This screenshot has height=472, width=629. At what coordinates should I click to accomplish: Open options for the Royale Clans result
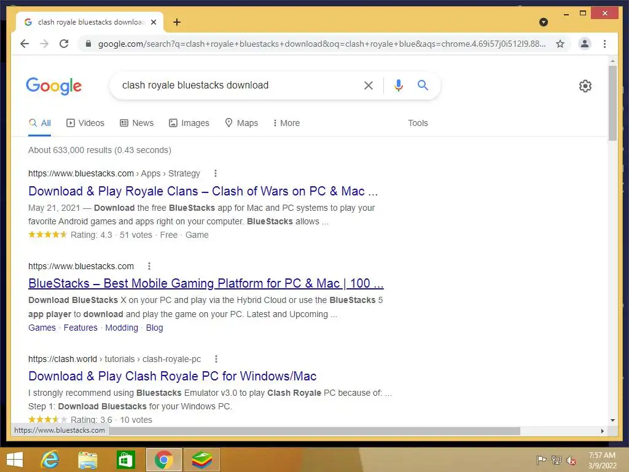[216, 173]
